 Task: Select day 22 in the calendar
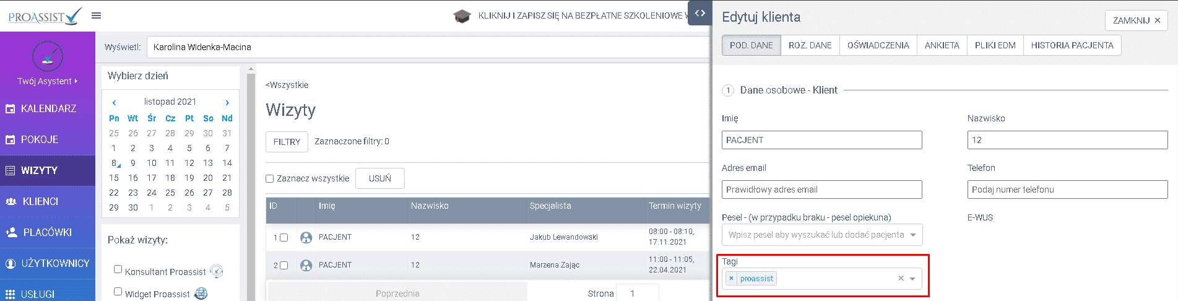pyautogui.click(x=114, y=193)
